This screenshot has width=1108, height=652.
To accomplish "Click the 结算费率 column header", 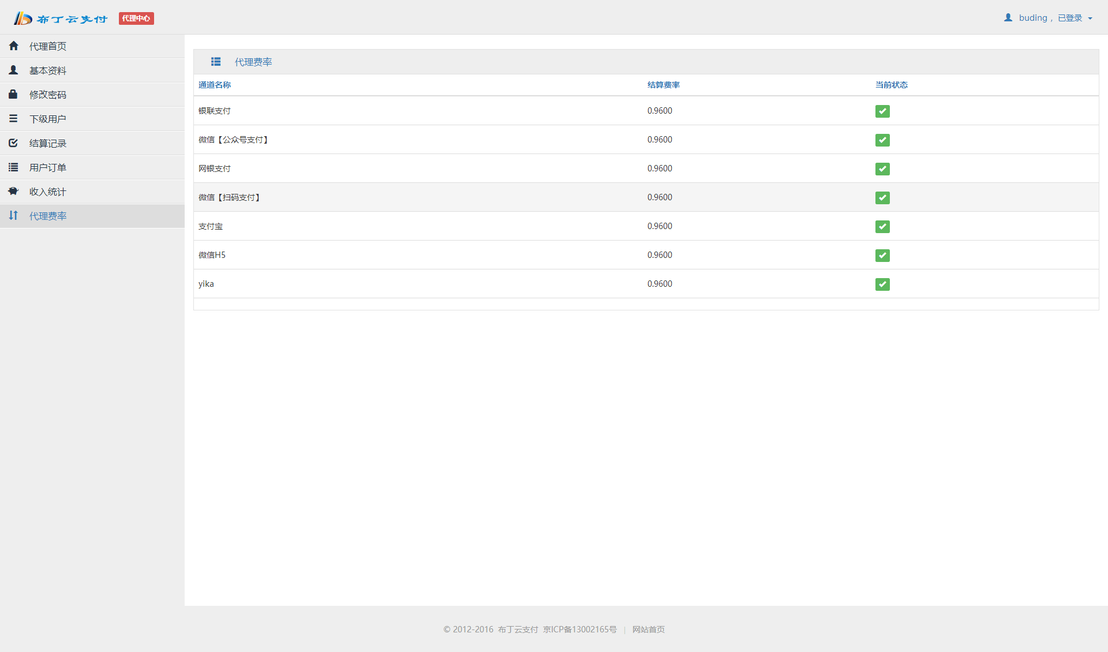I will click(x=664, y=85).
